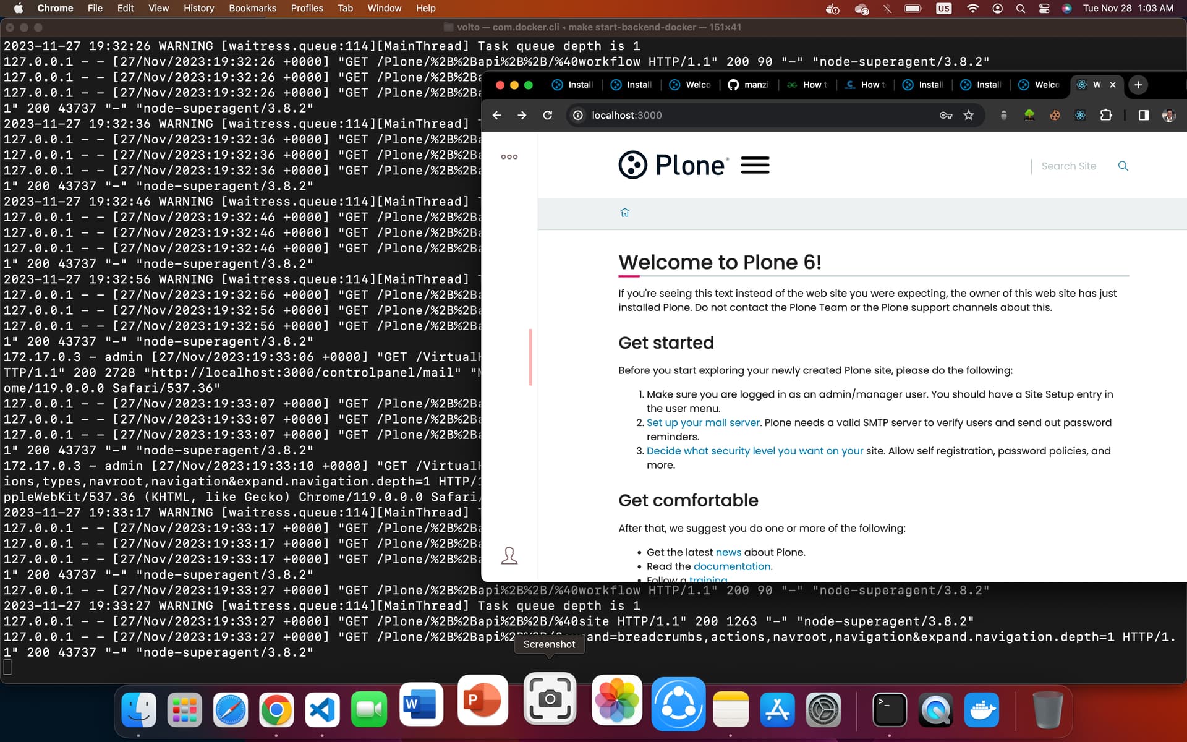Open Spotlight search in the menu bar

(x=1021, y=9)
